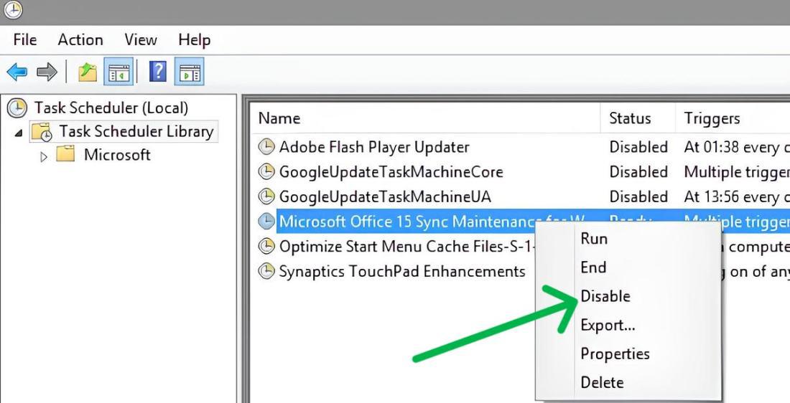Select the Optimize Start Menu Cache Files task name
This screenshot has height=403, width=790.
click(406, 247)
